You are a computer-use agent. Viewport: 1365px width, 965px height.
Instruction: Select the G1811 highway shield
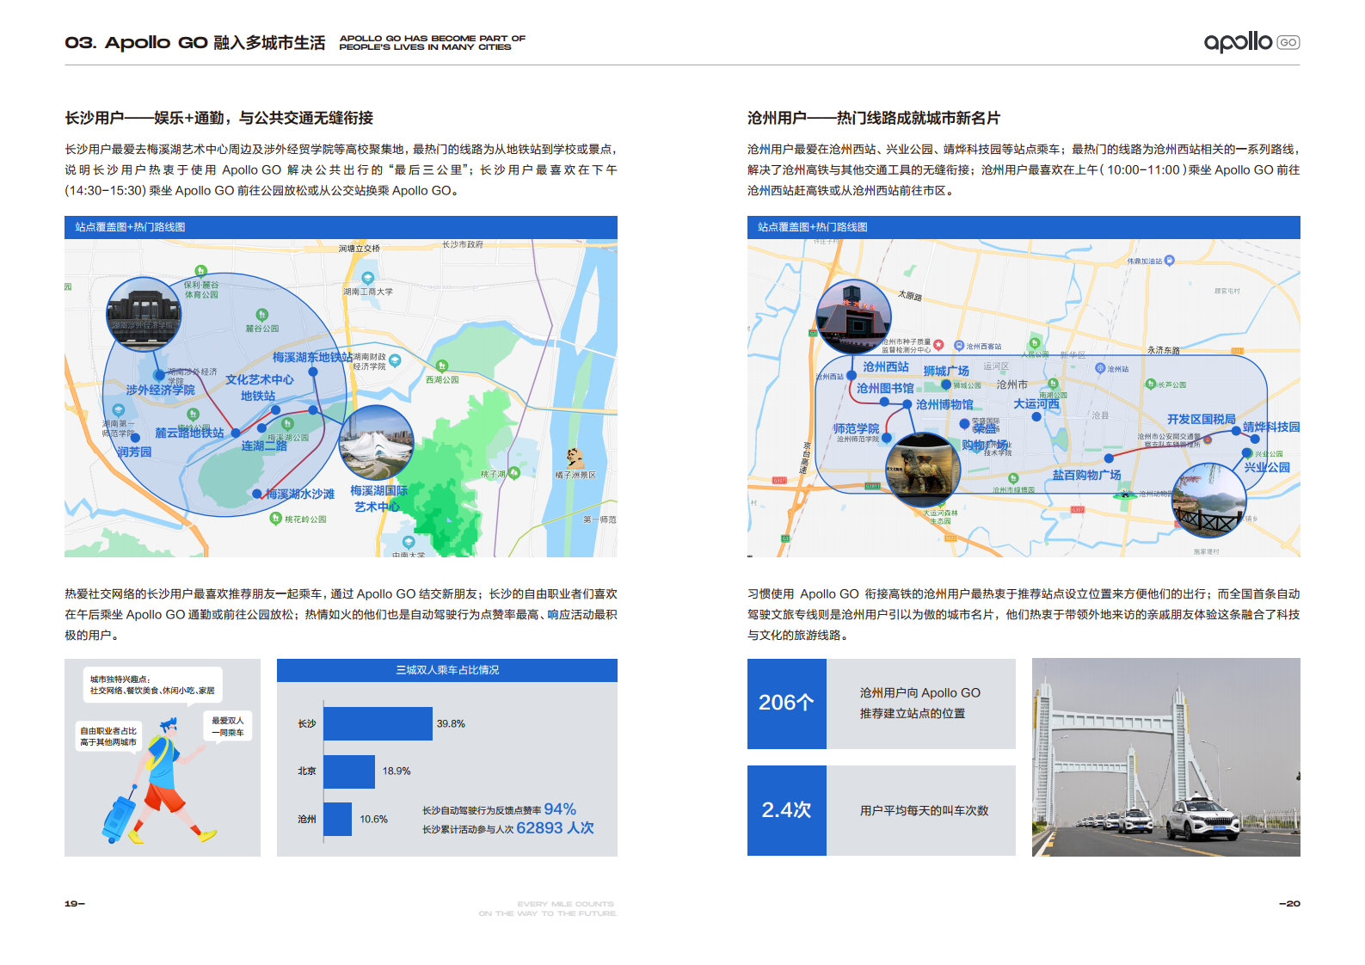[872, 486]
